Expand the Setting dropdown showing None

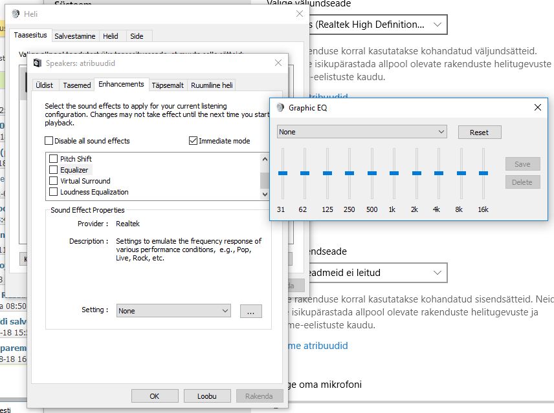pos(173,311)
